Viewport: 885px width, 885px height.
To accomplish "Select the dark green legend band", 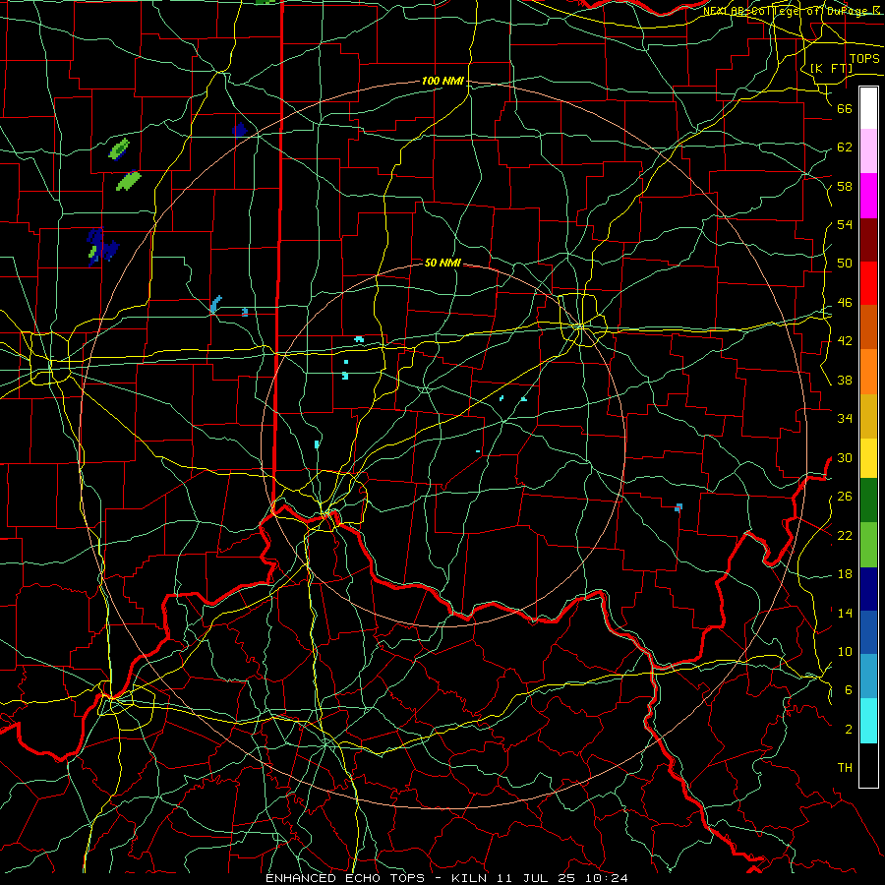I will pos(868,501).
